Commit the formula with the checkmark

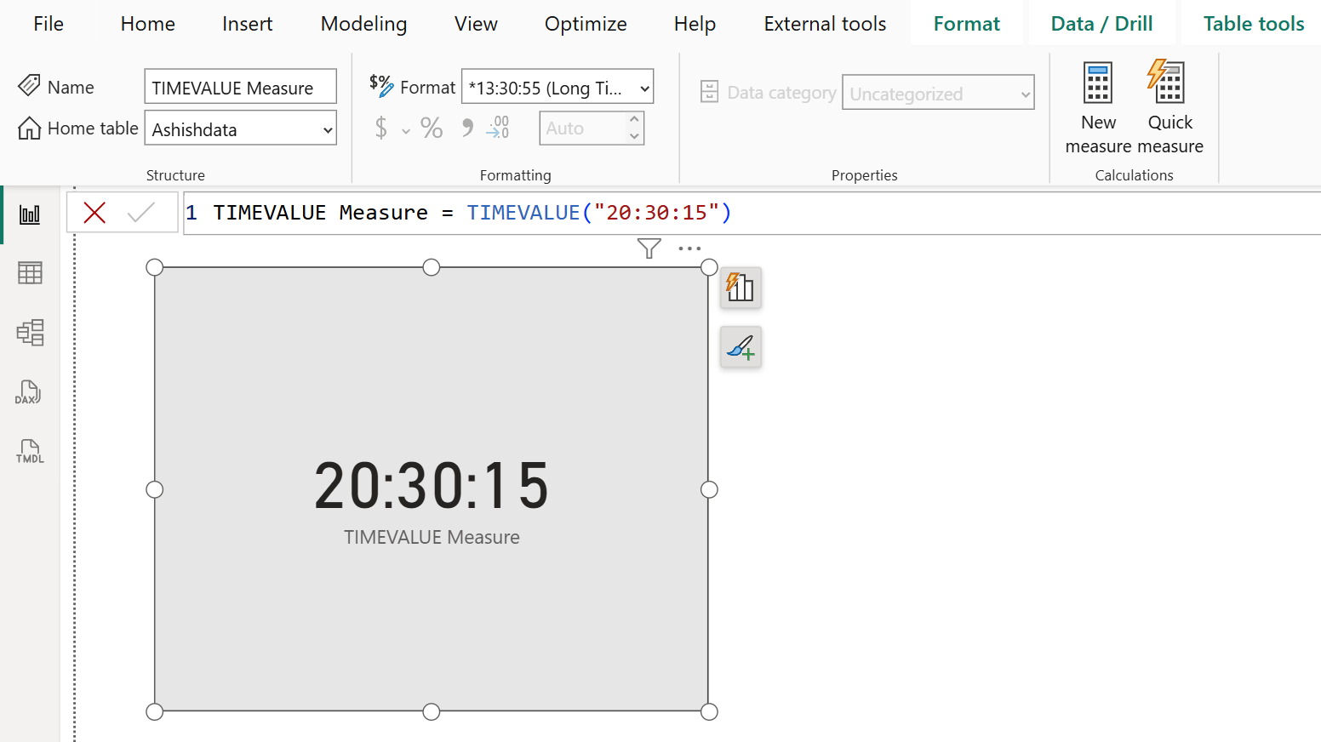point(143,212)
